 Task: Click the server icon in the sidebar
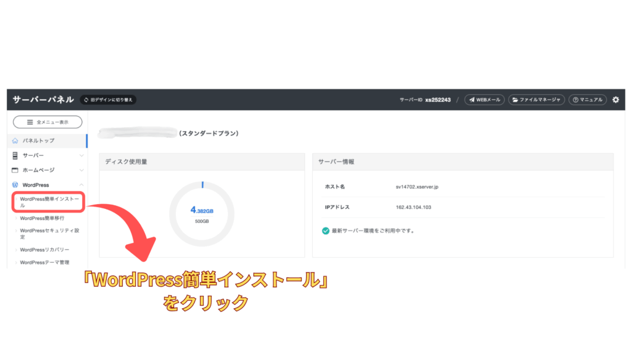tap(15, 155)
